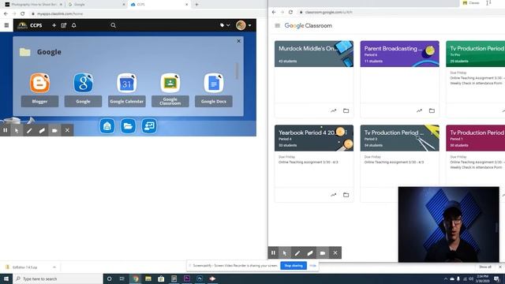Open ClassLink edit mode pencil icon
The image size is (505, 284).
pyautogui.click(x=63, y=25)
